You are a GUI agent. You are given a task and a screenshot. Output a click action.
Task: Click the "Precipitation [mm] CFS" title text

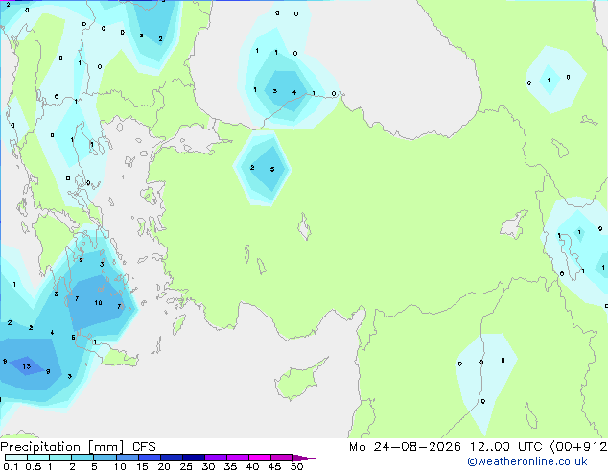[78, 447]
